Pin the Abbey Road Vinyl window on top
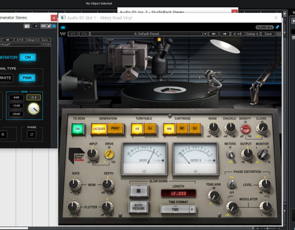295x230 pixels. (277, 27)
